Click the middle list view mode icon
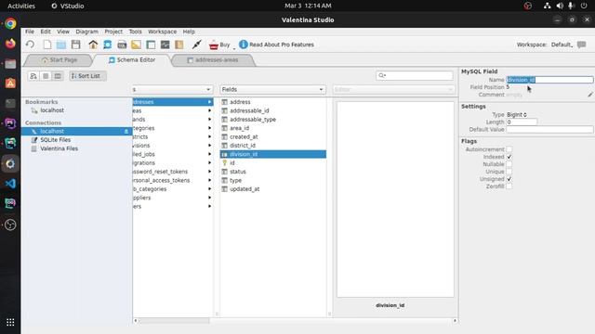Screen dimensions: 595x334 [46, 76]
